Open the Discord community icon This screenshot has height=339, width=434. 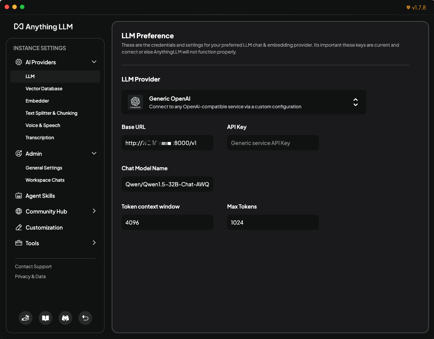click(x=65, y=318)
